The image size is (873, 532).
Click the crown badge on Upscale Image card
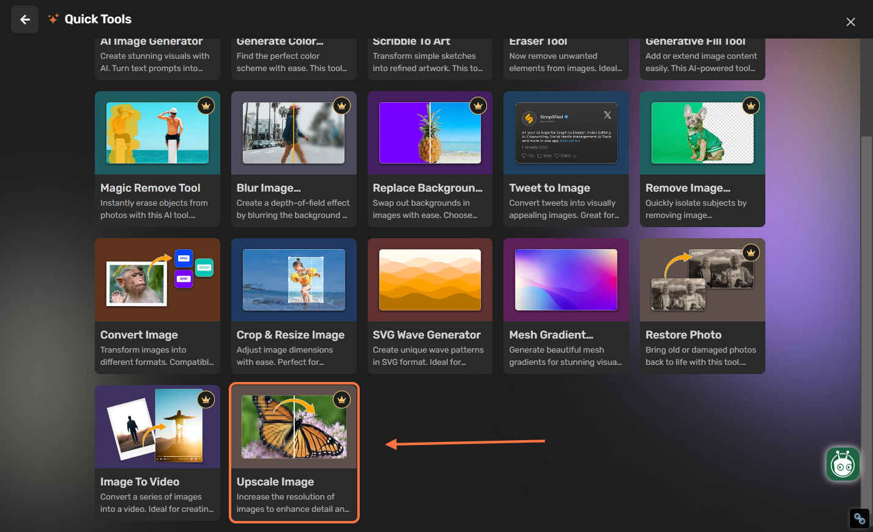coord(342,400)
